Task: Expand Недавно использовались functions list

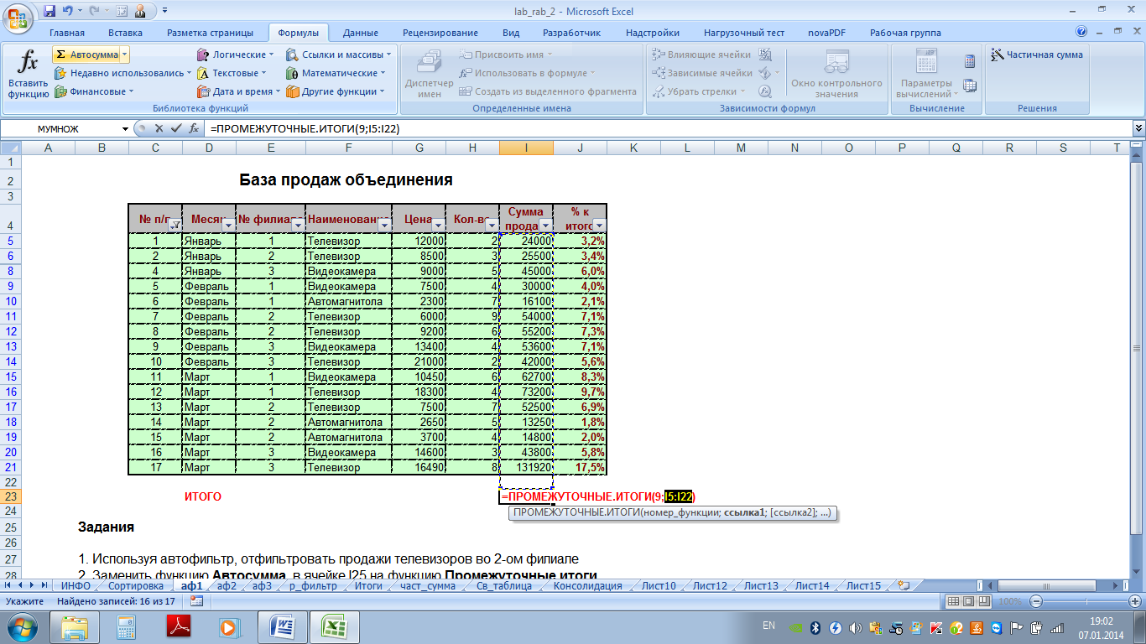Action: point(122,73)
